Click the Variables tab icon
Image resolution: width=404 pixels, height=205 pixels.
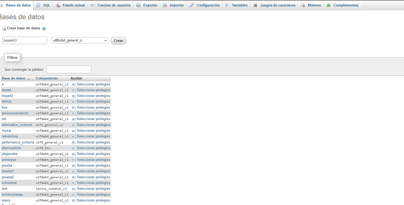pyautogui.click(x=227, y=5)
